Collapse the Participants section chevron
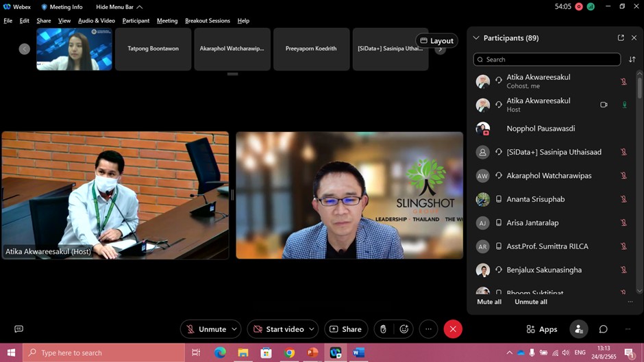644x362 pixels. pyautogui.click(x=476, y=38)
